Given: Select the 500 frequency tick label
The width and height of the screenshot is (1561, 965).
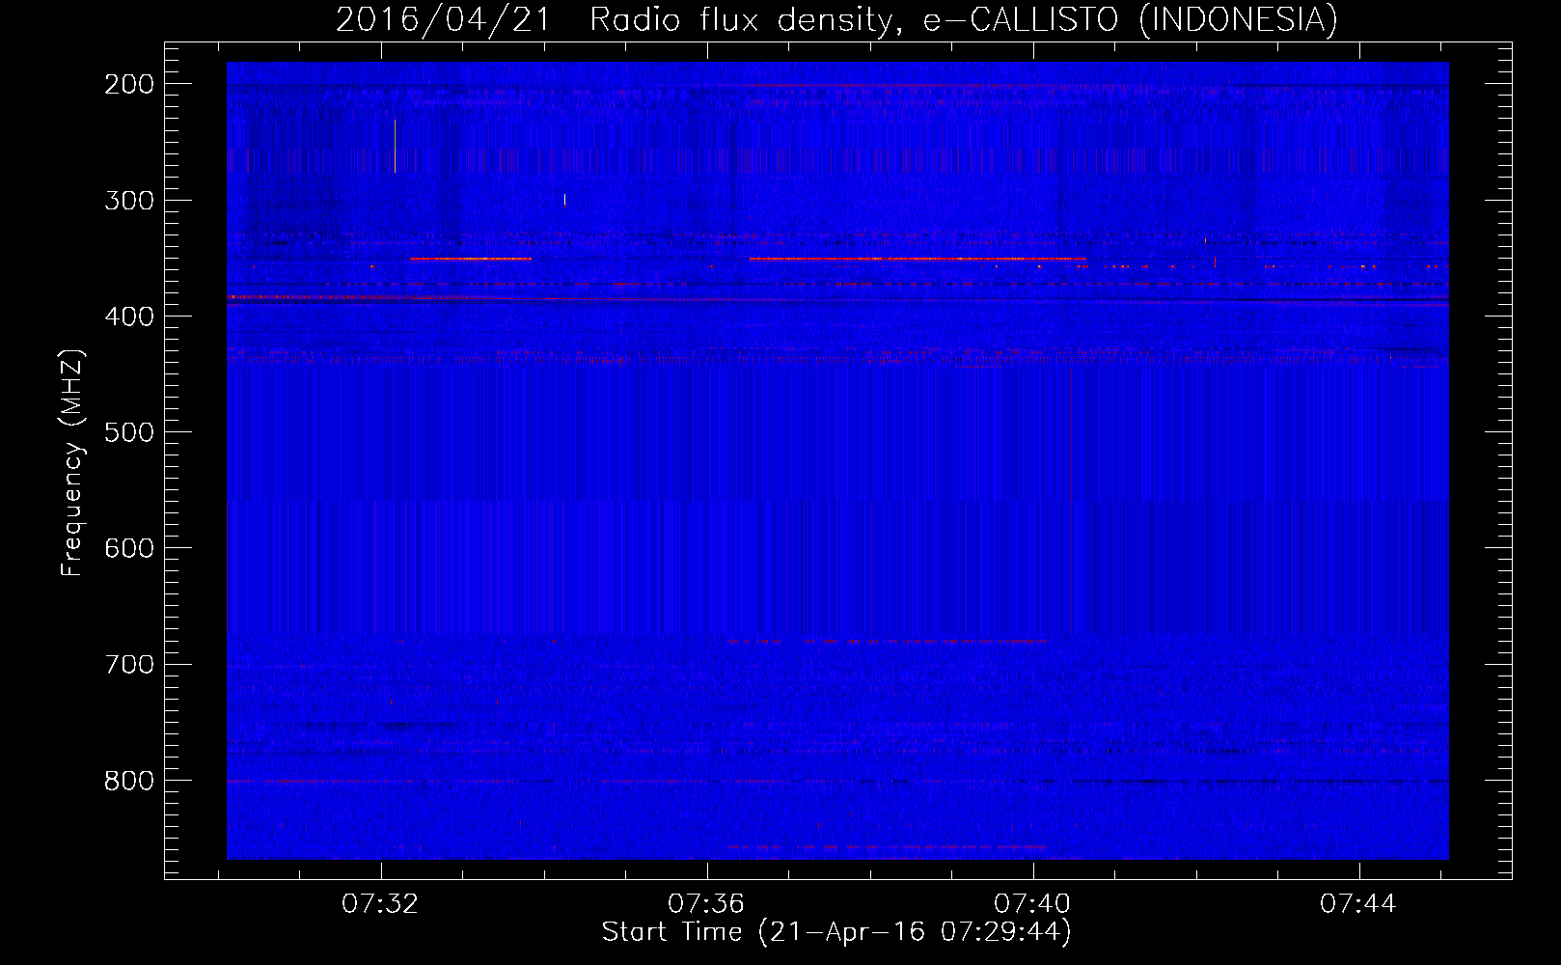Looking at the screenshot, I should [x=129, y=432].
